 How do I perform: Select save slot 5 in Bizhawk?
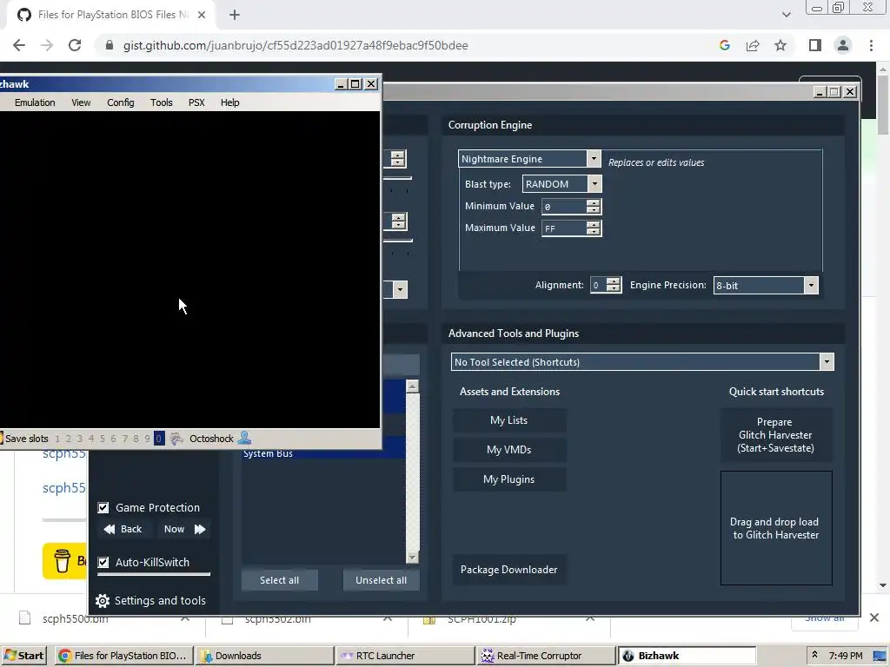click(x=103, y=439)
